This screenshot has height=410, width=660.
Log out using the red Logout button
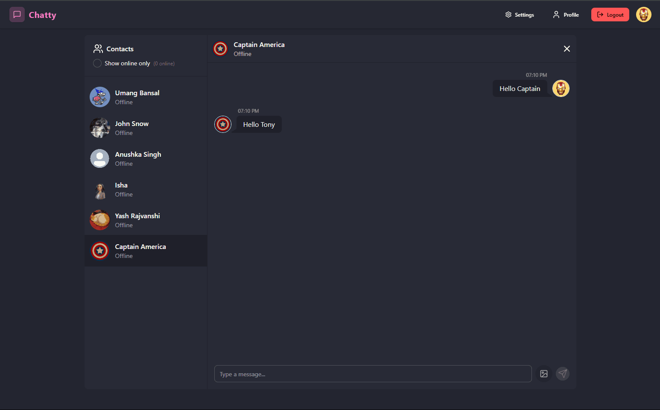click(x=610, y=15)
